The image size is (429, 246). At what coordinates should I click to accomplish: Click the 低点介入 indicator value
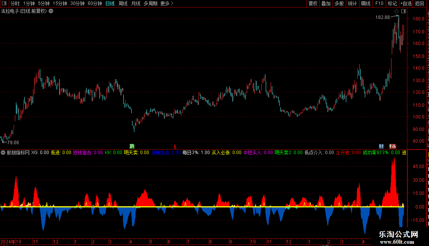[x=319, y=153]
